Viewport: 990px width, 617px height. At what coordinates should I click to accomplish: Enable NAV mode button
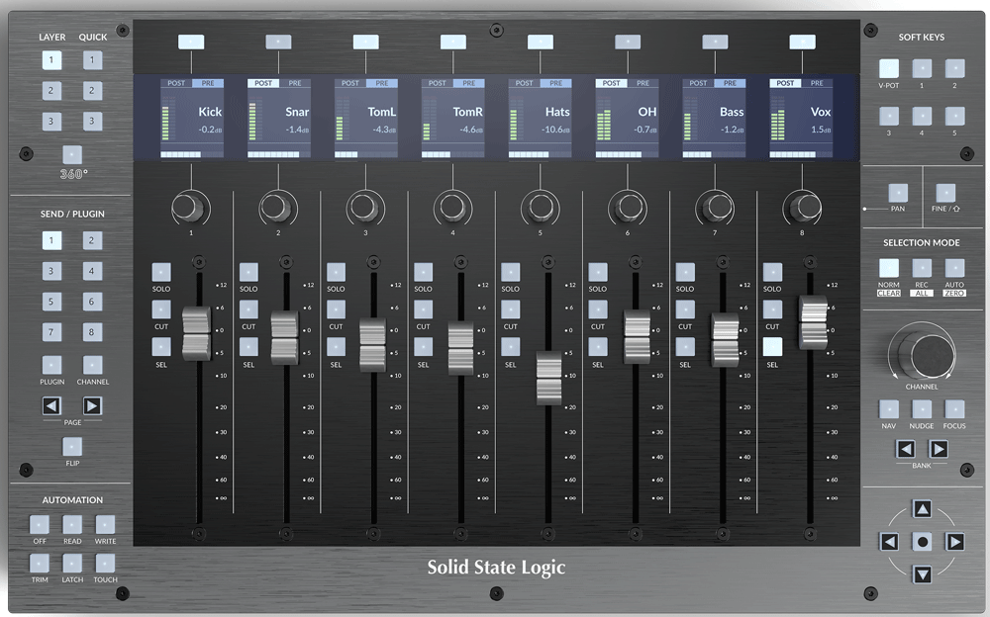tap(888, 408)
